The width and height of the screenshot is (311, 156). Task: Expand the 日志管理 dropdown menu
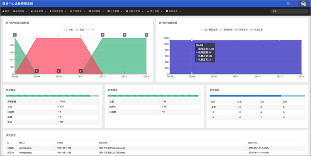click(115, 11)
